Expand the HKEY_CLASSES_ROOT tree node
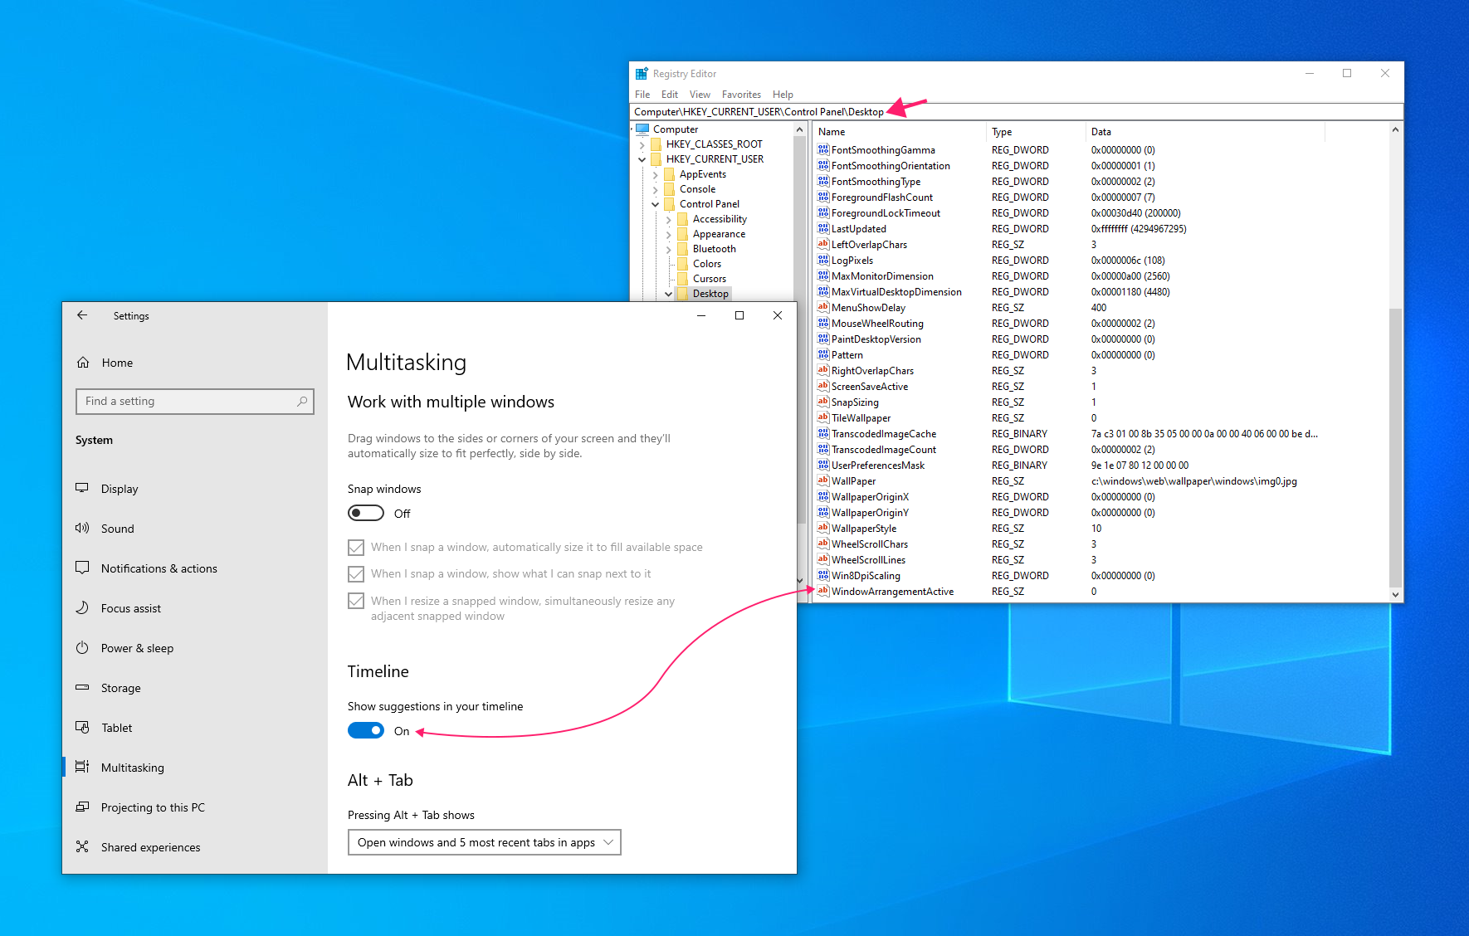Viewport: 1469px width, 936px height. [x=642, y=144]
